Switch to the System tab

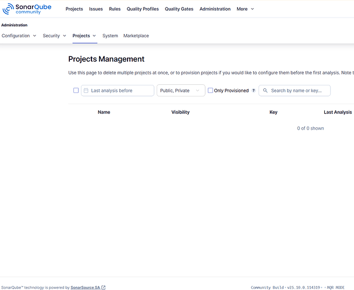coord(110,35)
